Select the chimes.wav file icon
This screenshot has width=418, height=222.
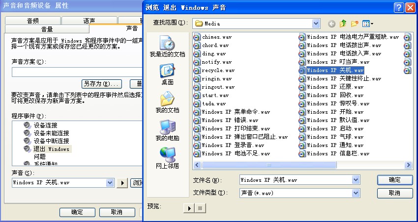pos(197,37)
